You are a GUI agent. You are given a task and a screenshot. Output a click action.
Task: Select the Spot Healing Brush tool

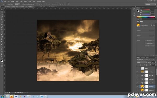2,24
